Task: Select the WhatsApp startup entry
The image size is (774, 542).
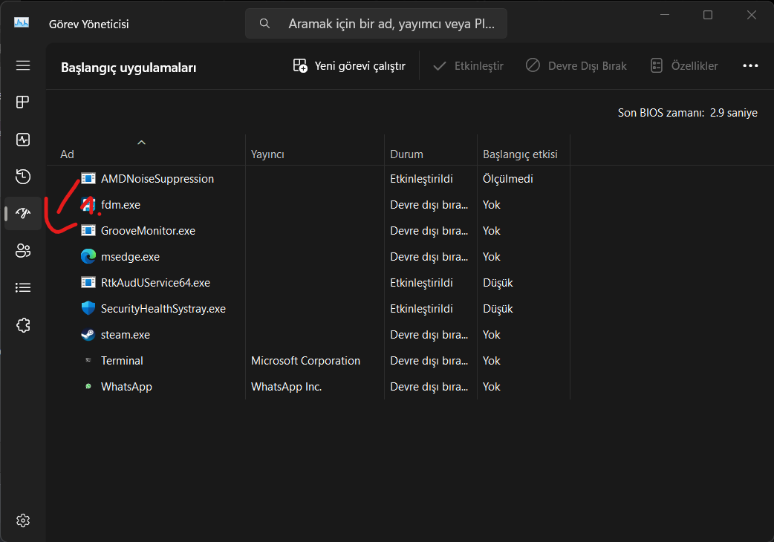Action: (x=126, y=387)
